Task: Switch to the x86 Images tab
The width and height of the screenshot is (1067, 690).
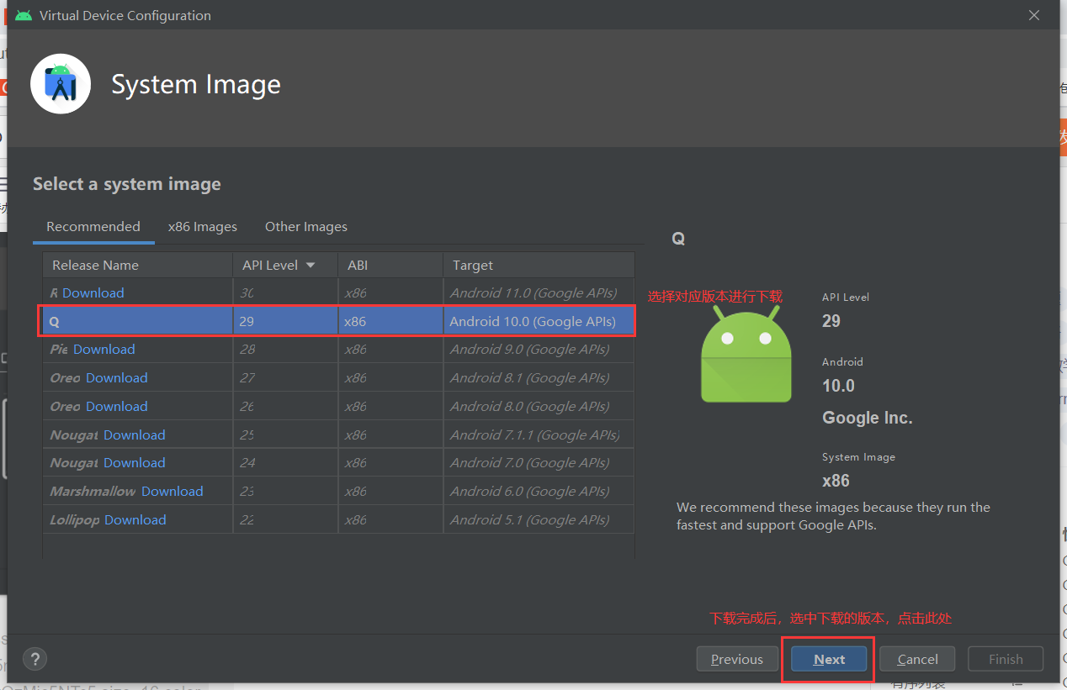Action: pos(203,227)
